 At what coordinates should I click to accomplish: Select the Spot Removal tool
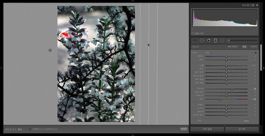click(202, 40)
